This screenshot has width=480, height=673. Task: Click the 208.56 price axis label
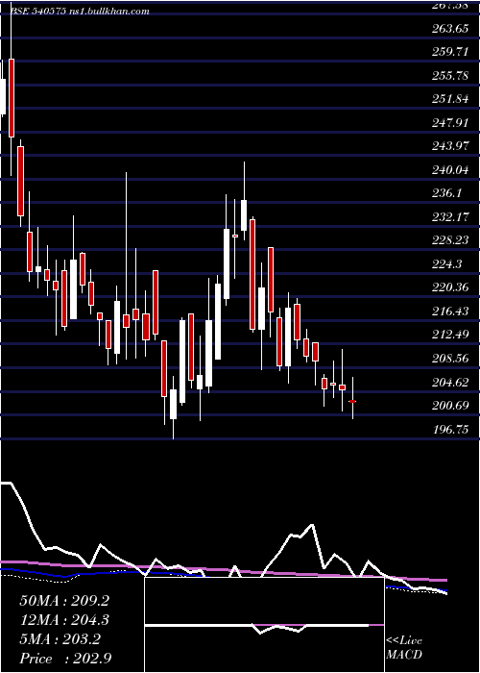(450, 359)
